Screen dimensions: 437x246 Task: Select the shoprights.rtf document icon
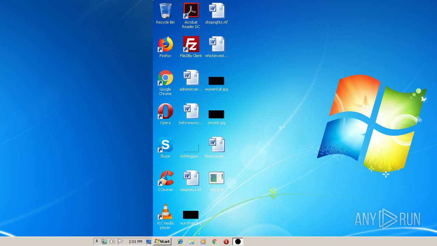coord(216,14)
